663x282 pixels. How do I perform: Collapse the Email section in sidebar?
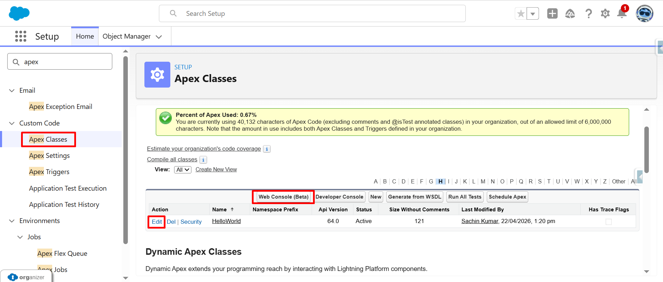[12, 90]
